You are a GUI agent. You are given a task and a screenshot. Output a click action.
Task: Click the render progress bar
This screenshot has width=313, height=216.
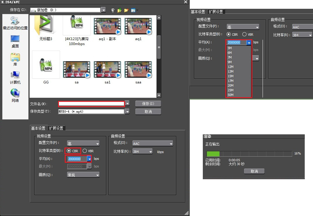click(249, 154)
